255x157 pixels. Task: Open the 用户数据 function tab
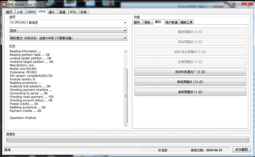click(x=172, y=22)
